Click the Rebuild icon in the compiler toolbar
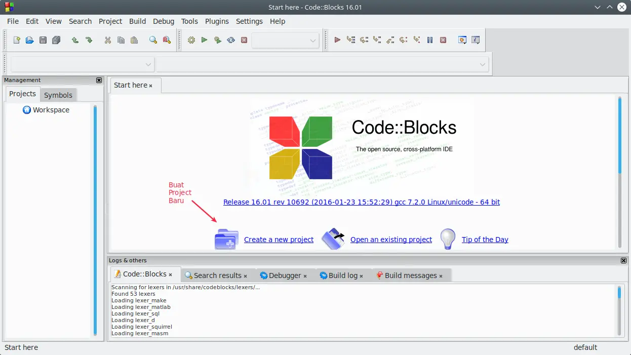The width and height of the screenshot is (631, 355). [x=231, y=40]
